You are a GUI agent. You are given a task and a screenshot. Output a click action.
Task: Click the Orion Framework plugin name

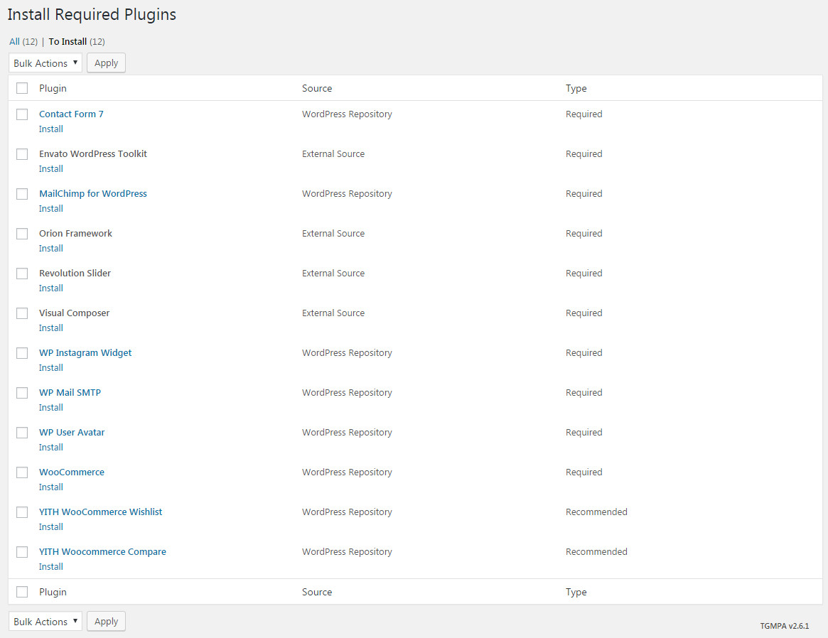[x=75, y=233]
